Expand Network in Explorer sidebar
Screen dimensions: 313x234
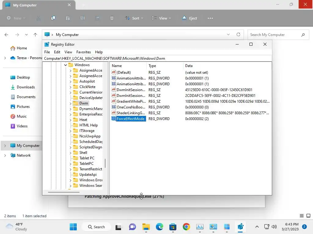(x=5, y=155)
